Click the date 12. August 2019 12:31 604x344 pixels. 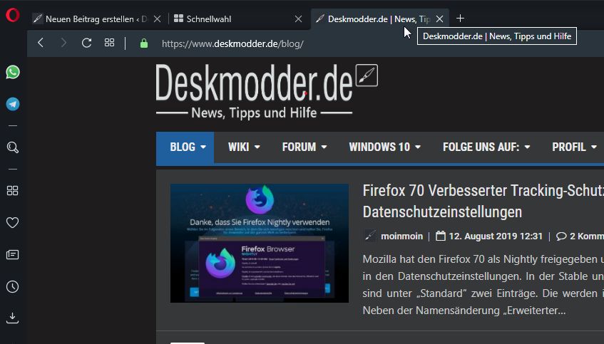tap(496, 236)
